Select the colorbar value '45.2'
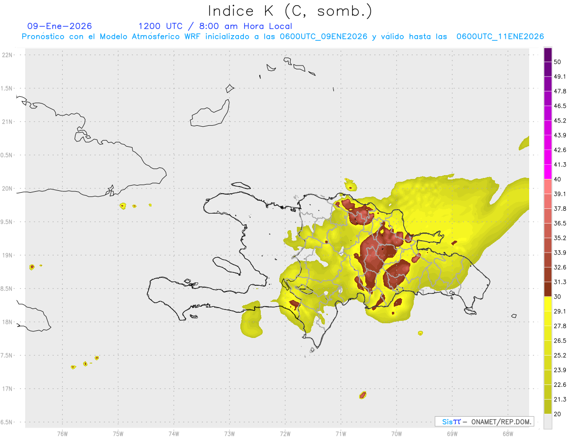Image resolution: width=570 pixels, height=440 pixels. 560,121
